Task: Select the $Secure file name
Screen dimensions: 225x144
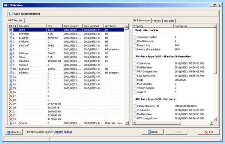Action: pos(24,65)
